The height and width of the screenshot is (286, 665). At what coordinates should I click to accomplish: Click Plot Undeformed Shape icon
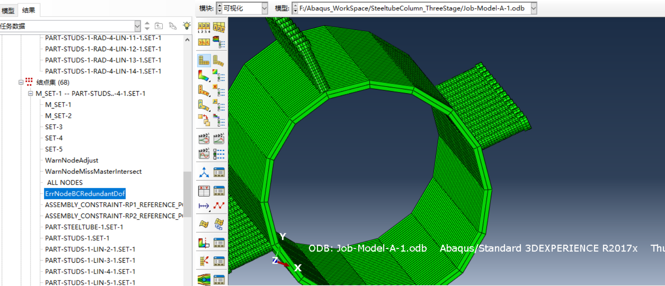pyautogui.click(x=204, y=61)
